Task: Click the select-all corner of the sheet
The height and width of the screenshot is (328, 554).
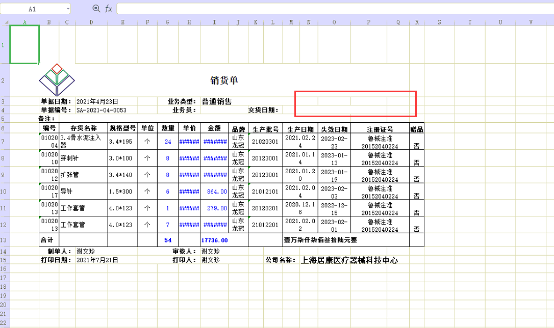Action: [6, 22]
